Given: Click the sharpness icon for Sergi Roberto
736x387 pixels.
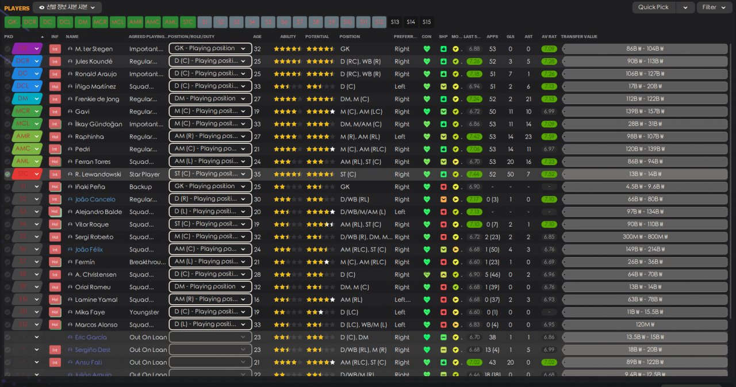Looking at the screenshot, I should 443,237.
